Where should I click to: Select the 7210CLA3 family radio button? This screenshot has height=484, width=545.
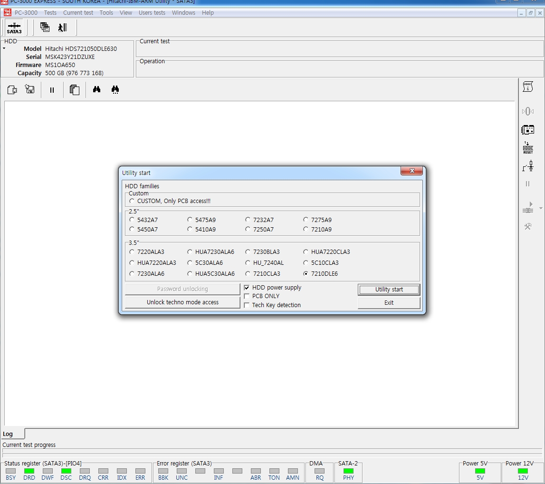click(248, 274)
